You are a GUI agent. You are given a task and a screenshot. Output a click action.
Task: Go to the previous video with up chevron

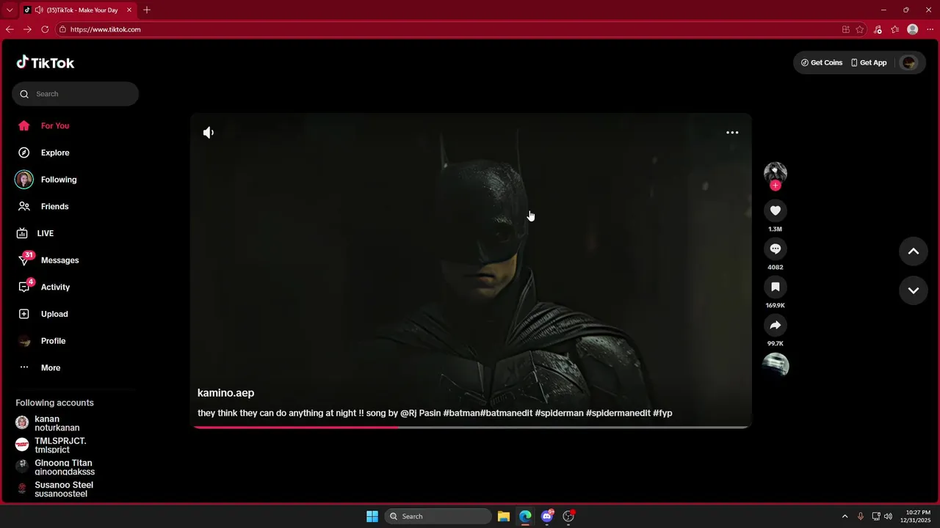click(x=914, y=252)
